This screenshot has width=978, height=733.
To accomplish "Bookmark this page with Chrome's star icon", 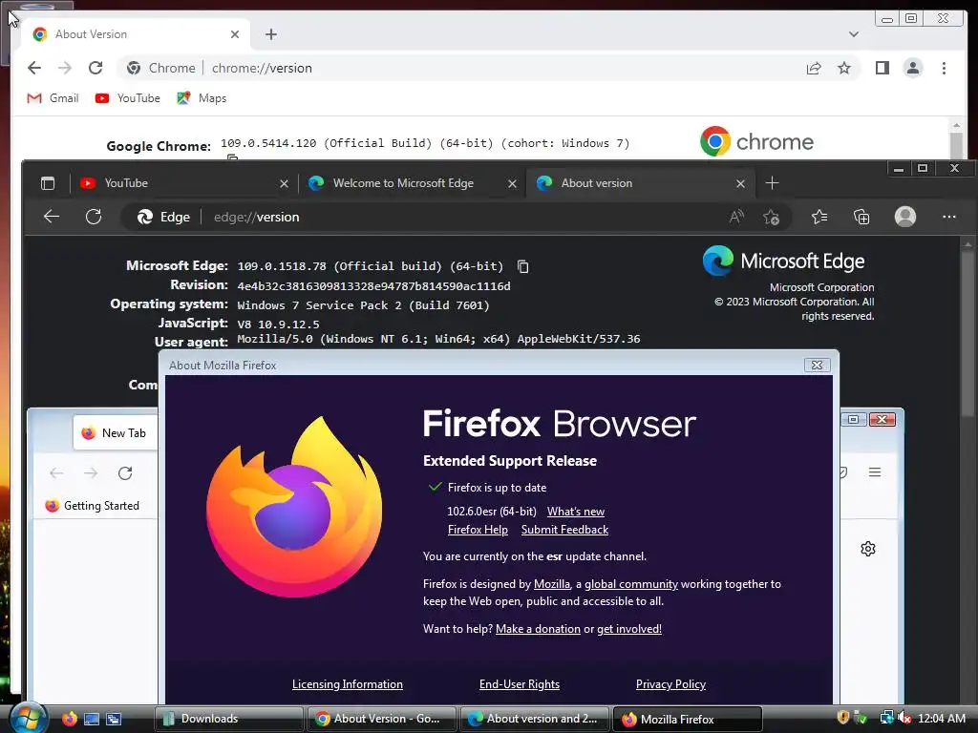I will tap(844, 68).
